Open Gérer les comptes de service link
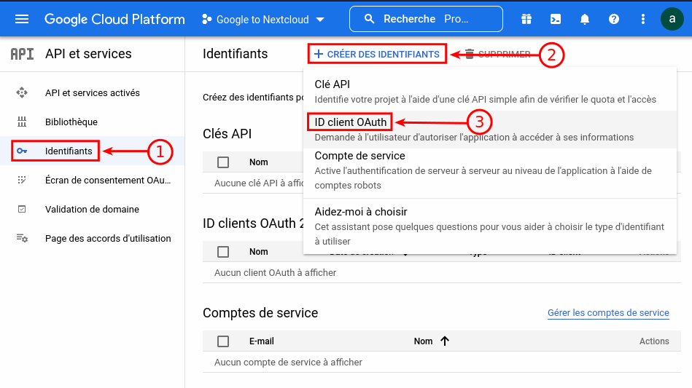The width and height of the screenshot is (692, 388). (x=608, y=313)
